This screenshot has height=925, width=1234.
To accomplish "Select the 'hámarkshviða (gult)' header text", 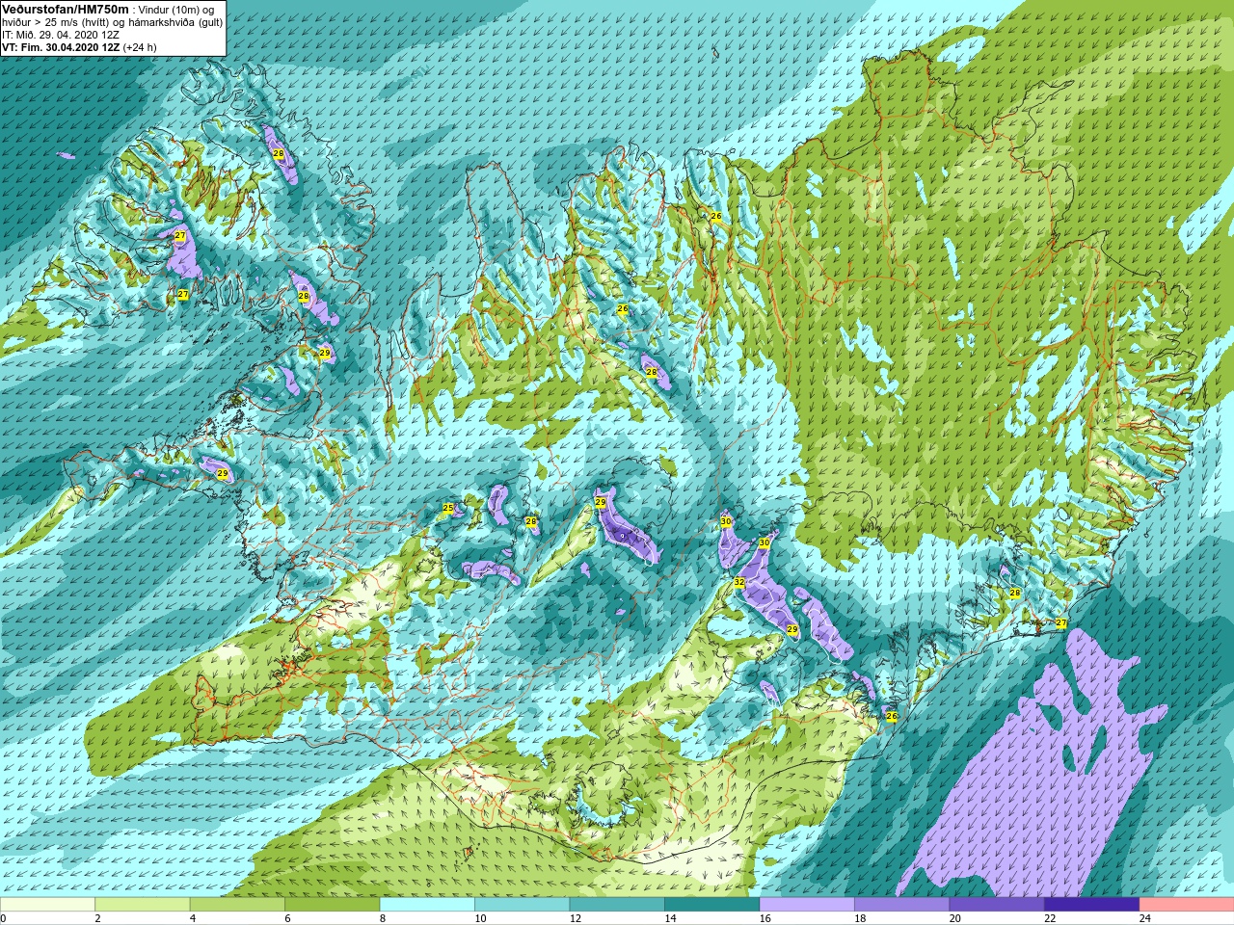I will pyautogui.click(x=174, y=22).
